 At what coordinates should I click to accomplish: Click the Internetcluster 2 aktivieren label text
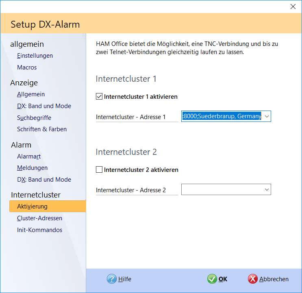coord(141,170)
